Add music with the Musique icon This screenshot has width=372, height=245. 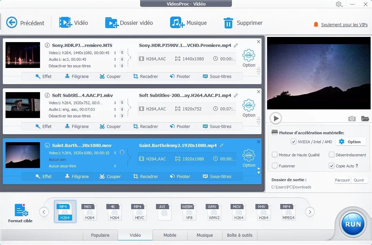coord(177,23)
